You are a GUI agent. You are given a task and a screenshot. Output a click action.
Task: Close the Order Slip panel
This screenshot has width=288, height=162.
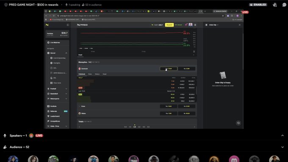tap(240, 25)
